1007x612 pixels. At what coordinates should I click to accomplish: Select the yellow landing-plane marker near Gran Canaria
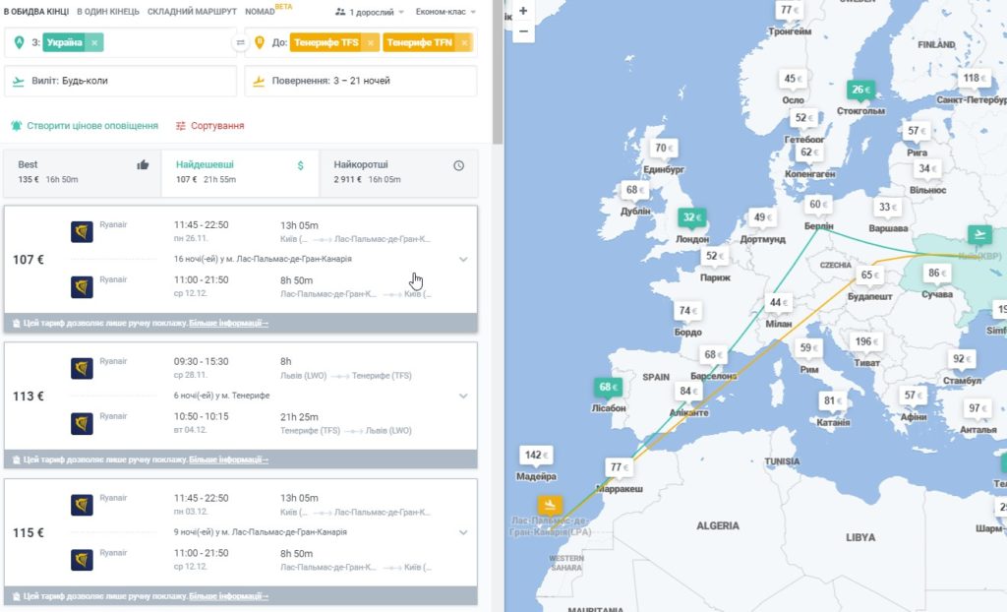(x=550, y=505)
